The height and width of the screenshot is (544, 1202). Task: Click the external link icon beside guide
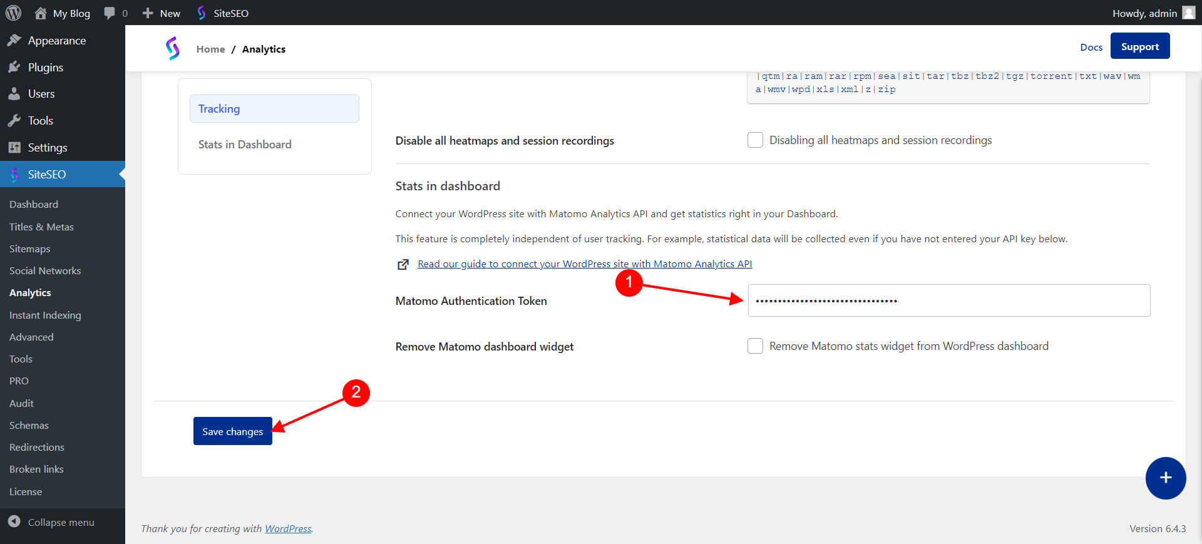403,264
